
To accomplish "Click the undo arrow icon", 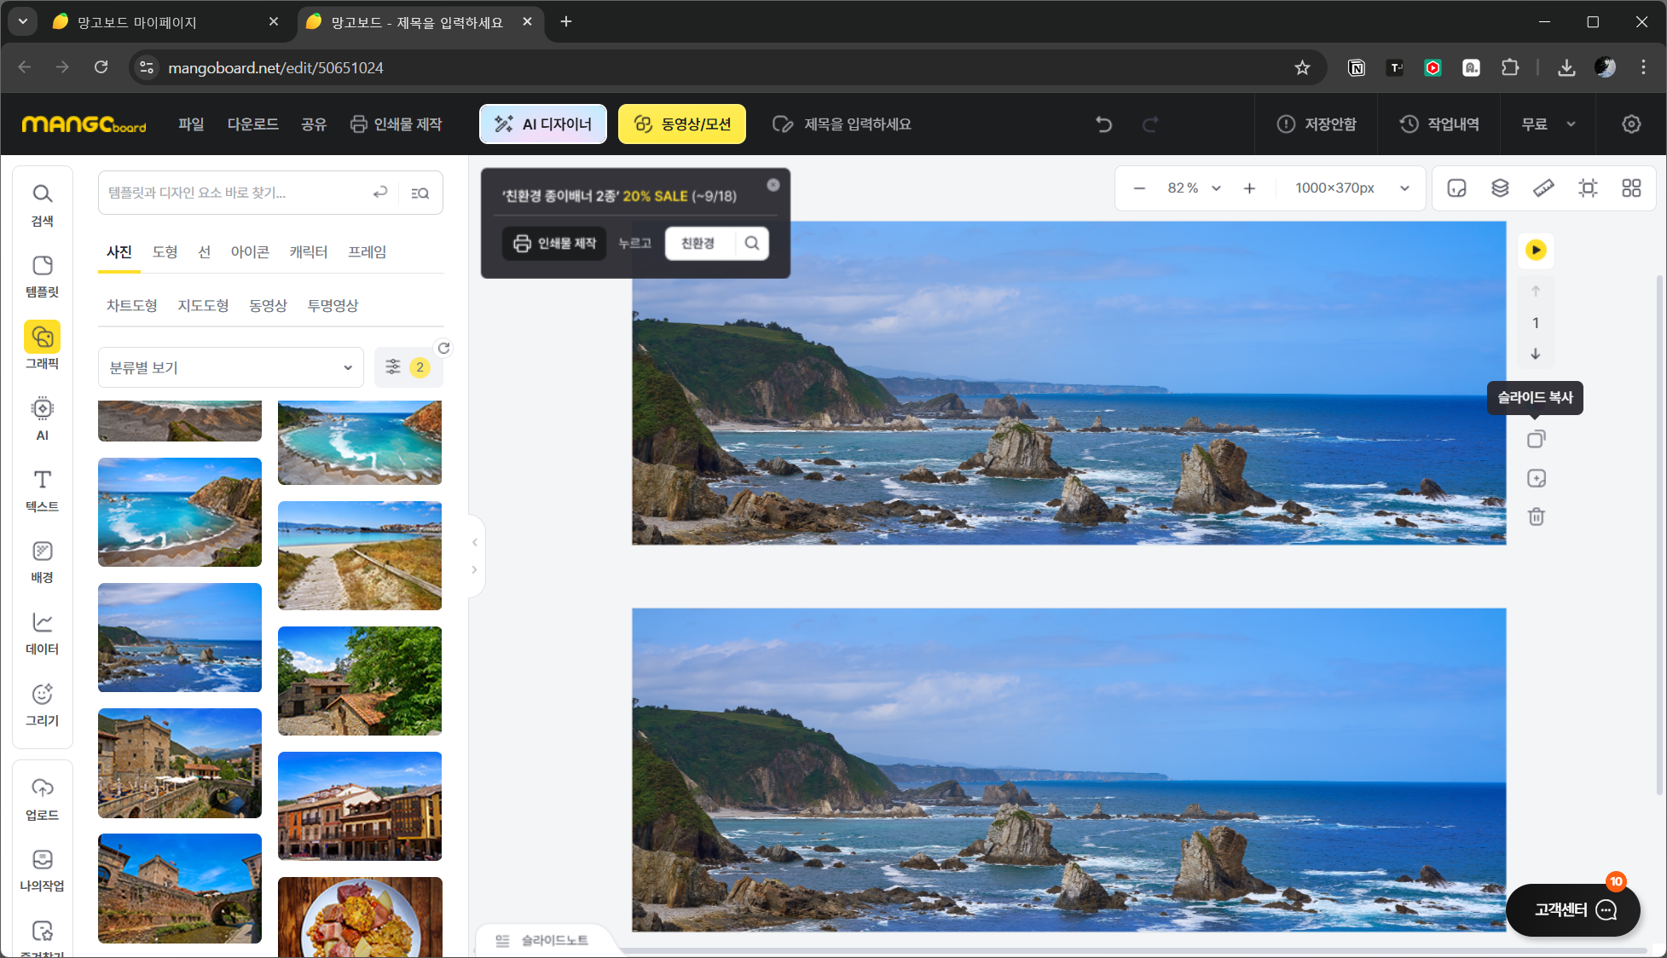I will pos(1103,124).
